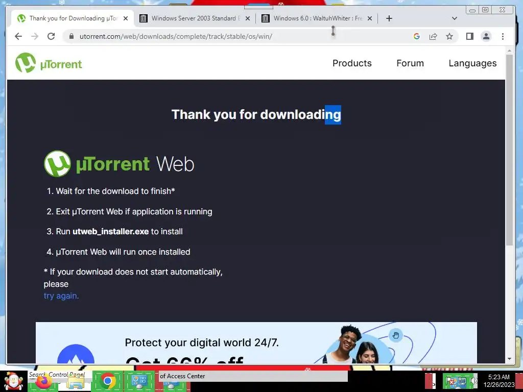Screen dimensions: 523x392
Task: Open Chrome side panel
Action: coord(470,36)
